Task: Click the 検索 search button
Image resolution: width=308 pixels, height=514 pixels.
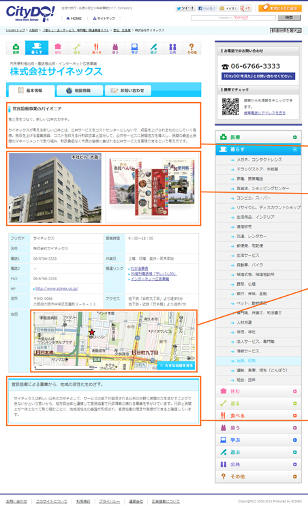Action: [x=289, y=17]
